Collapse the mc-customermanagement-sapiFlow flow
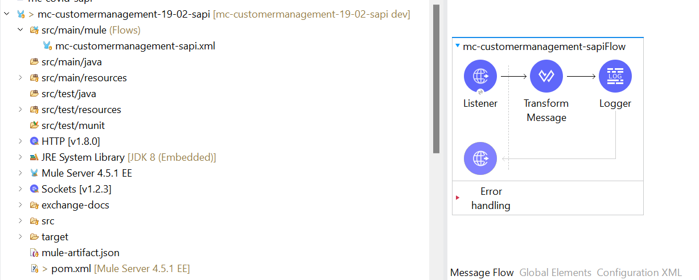This screenshot has height=280, width=699. 458,47
